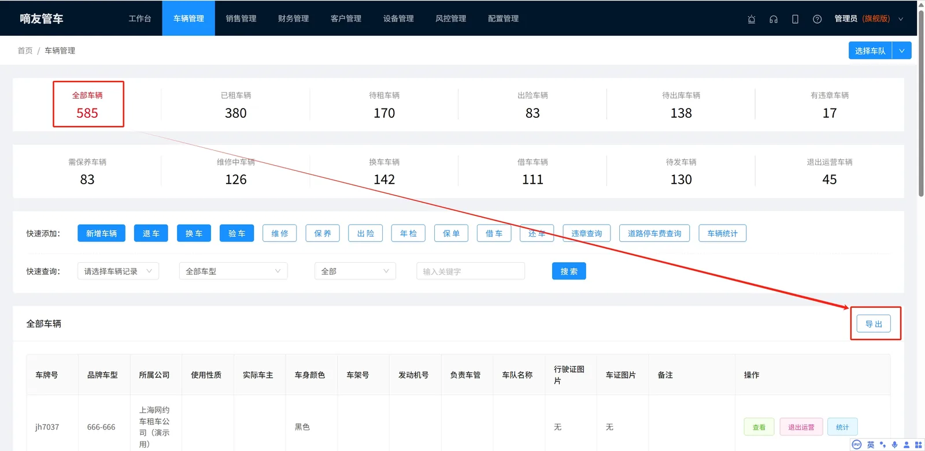Click the page vertical scrollbar

click(921, 104)
